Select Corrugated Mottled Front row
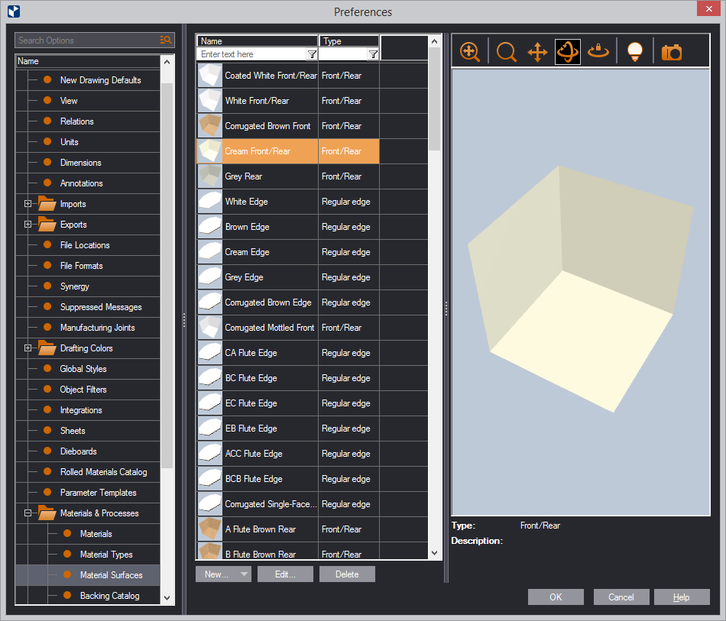 pyautogui.click(x=288, y=328)
